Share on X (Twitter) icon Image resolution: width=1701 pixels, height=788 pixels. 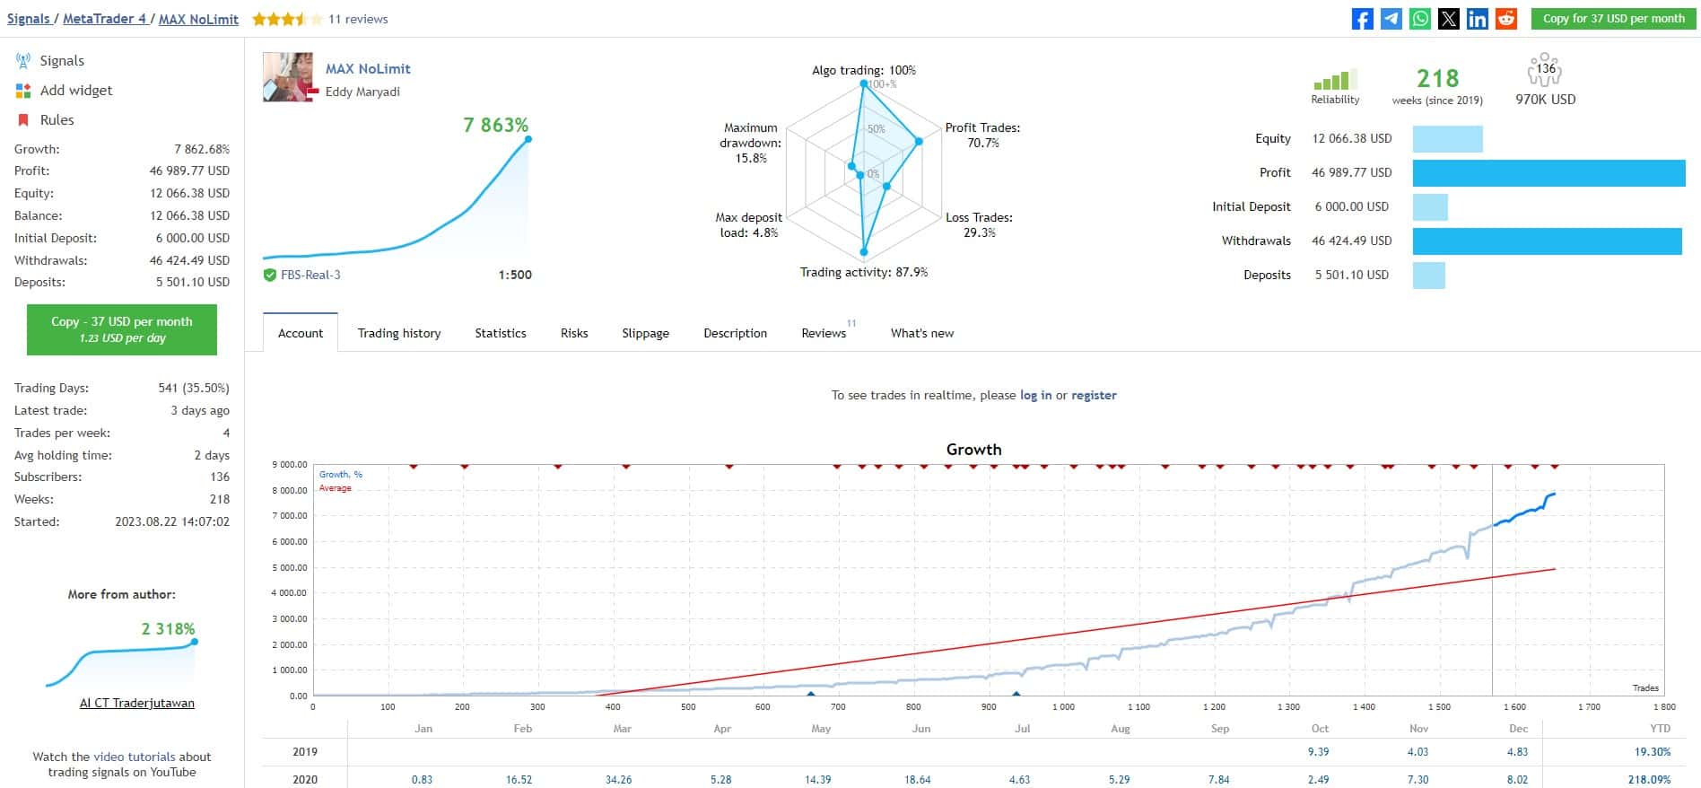(x=1448, y=19)
